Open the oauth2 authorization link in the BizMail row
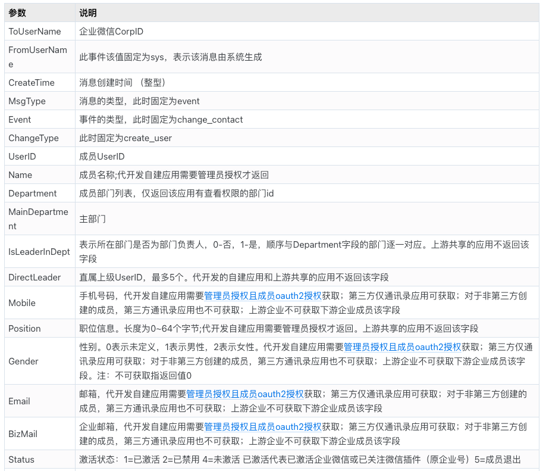This screenshot has height=471, width=546. click(262, 427)
